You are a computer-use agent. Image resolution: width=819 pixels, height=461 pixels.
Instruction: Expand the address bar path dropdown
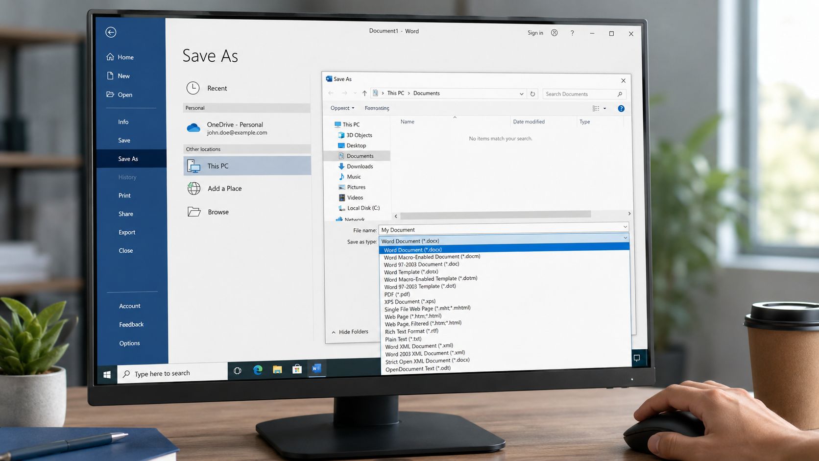pyautogui.click(x=522, y=94)
